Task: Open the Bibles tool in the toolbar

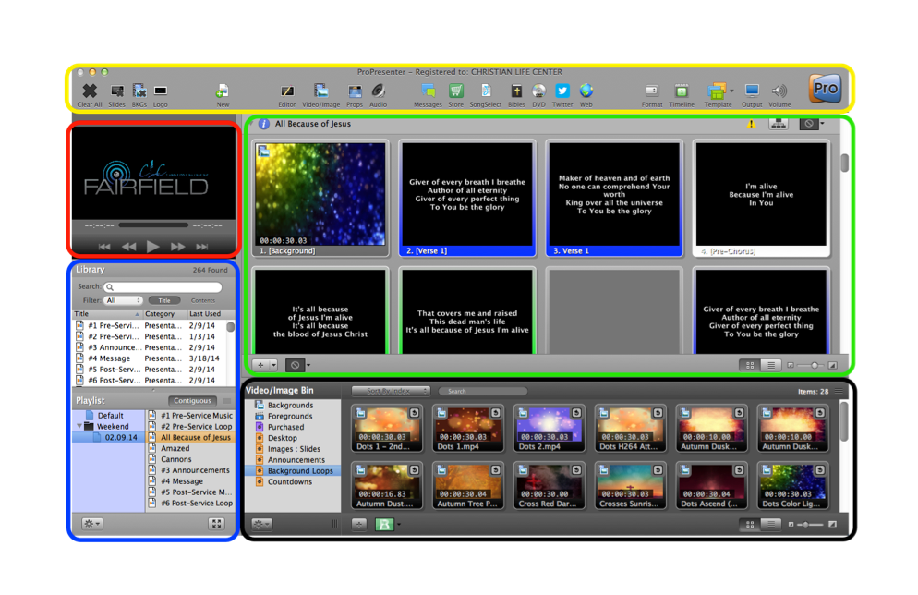Action: point(516,91)
